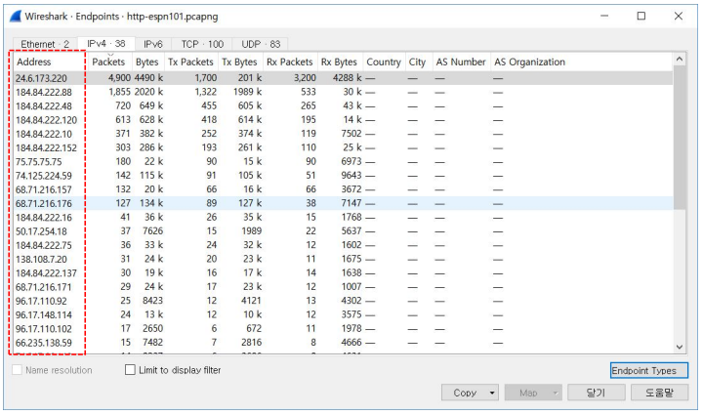This screenshot has width=703, height=415.
Task: Select endpoint row 184.84.222.48
Action: coord(343,105)
